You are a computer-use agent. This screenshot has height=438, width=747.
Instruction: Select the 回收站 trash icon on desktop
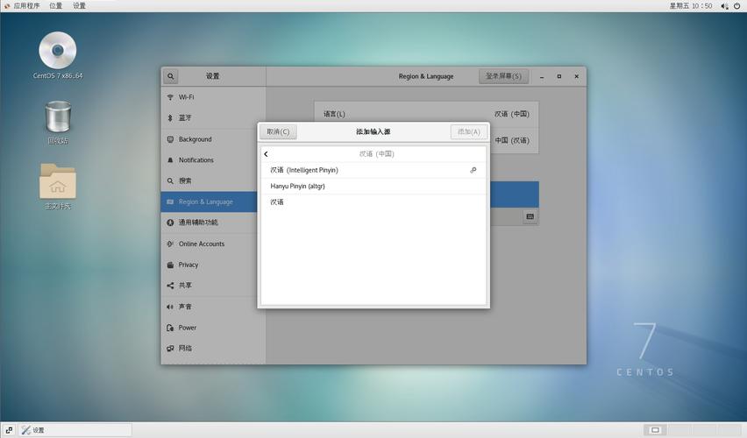tap(58, 123)
